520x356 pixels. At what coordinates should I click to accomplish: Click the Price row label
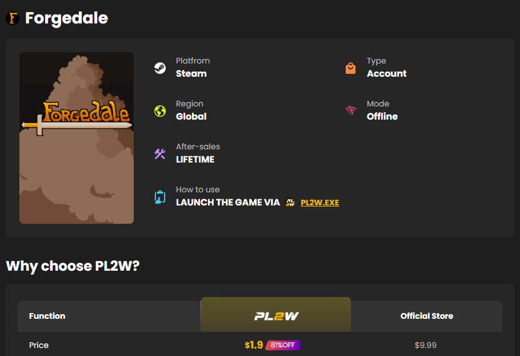click(39, 345)
